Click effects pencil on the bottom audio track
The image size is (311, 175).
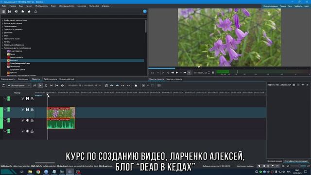click(23, 131)
